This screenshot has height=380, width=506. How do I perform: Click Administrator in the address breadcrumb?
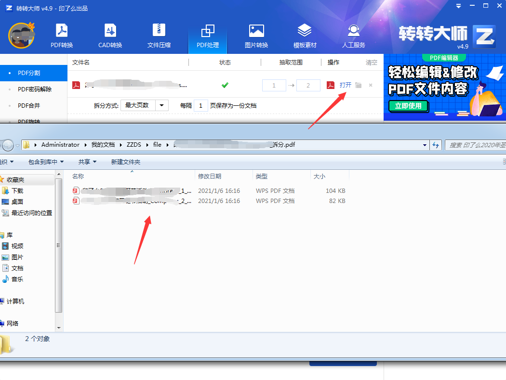click(x=60, y=145)
